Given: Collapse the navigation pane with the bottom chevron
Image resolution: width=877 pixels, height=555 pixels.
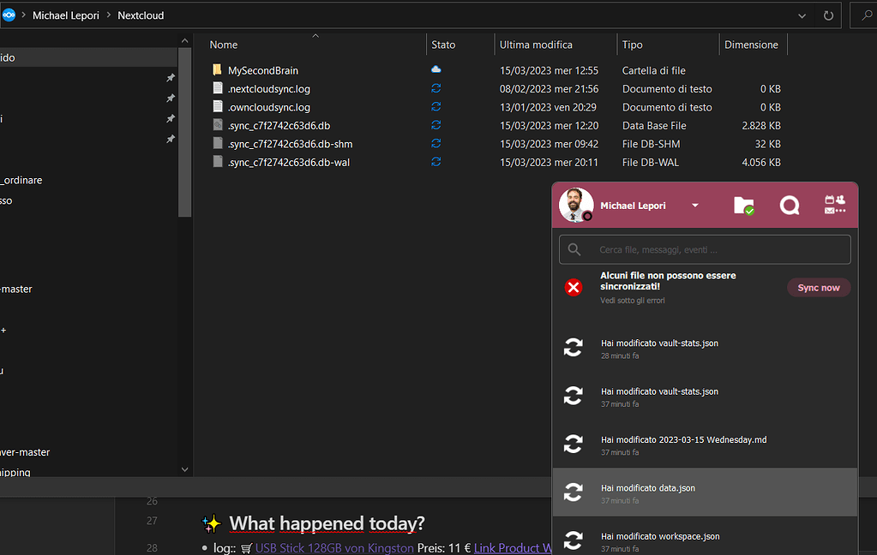Looking at the screenshot, I should click(x=184, y=468).
